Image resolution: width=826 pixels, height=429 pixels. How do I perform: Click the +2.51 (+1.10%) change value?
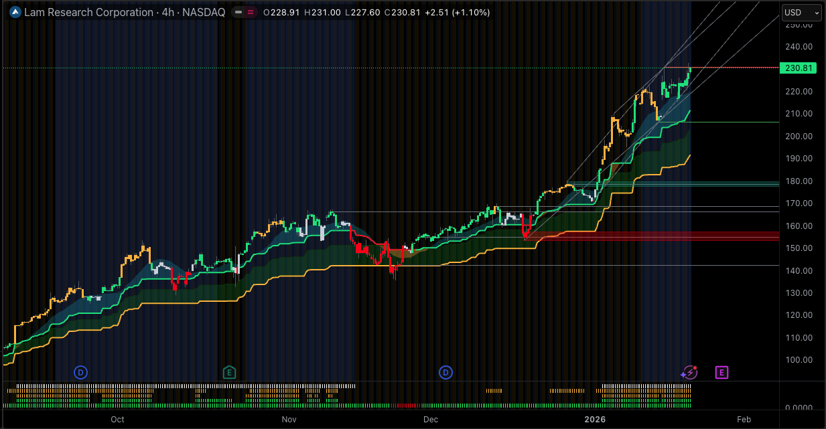[x=456, y=12]
